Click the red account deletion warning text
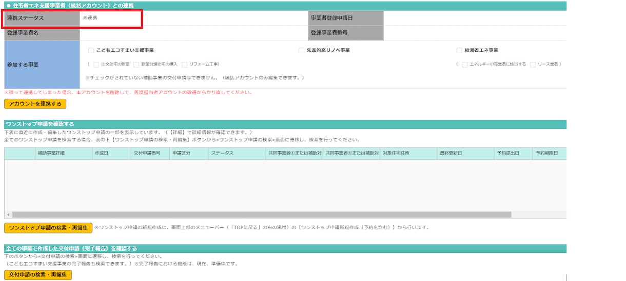The height and width of the screenshot is (281, 626). [x=128, y=93]
